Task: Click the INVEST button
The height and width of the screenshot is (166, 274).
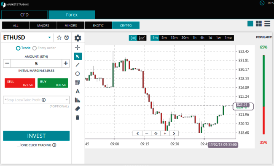Action: point(36,136)
